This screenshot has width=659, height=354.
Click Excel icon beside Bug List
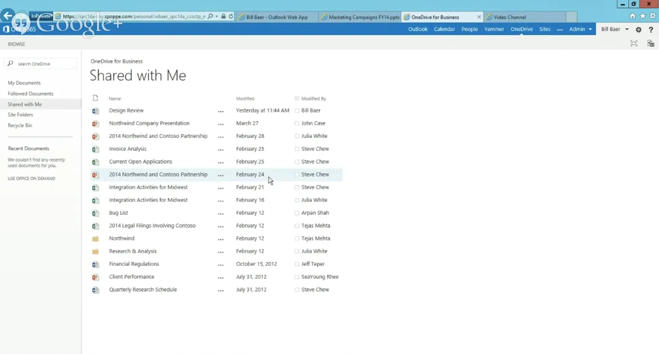point(95,213)
